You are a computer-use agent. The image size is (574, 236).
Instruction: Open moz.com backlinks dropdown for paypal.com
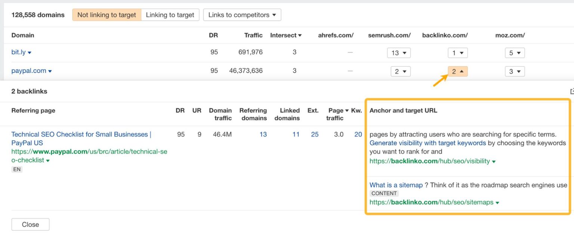coord(515,71)
